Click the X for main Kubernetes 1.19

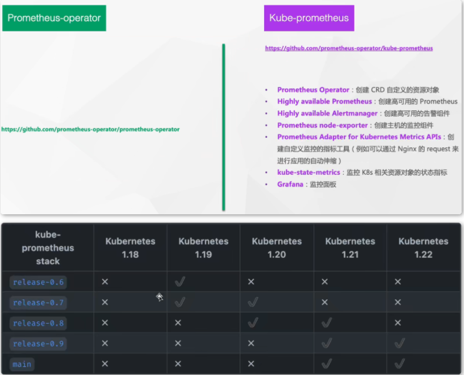point(178,364)
